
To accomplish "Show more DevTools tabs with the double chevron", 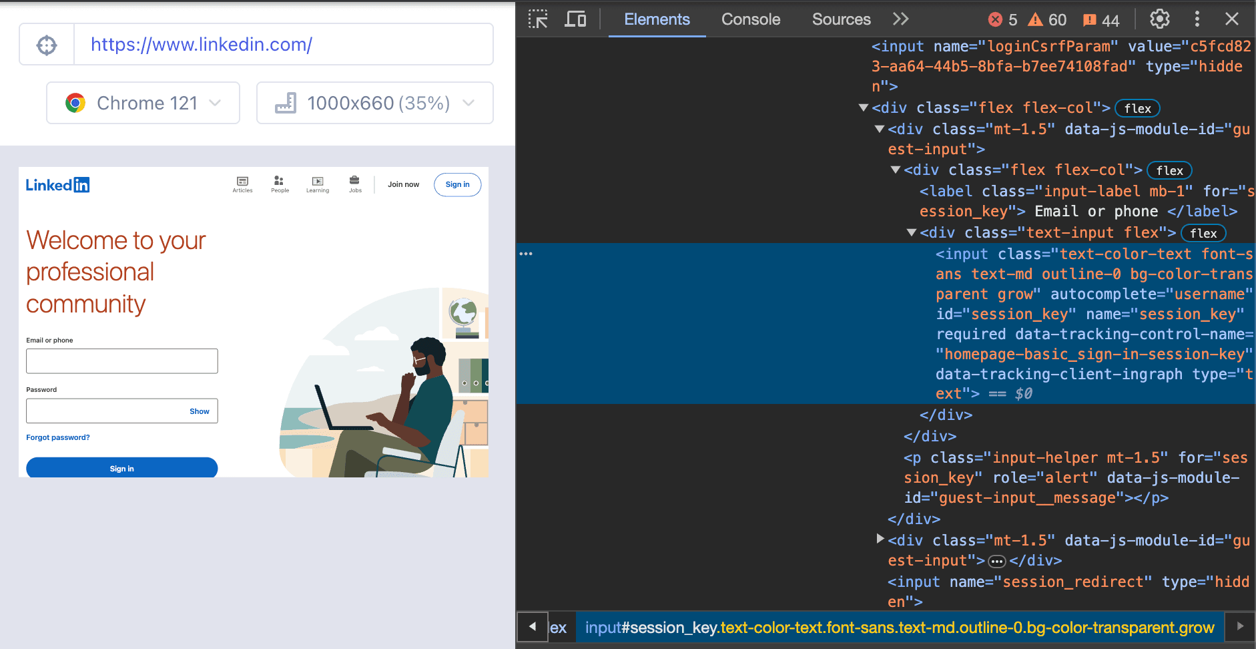I will point(901,19).
